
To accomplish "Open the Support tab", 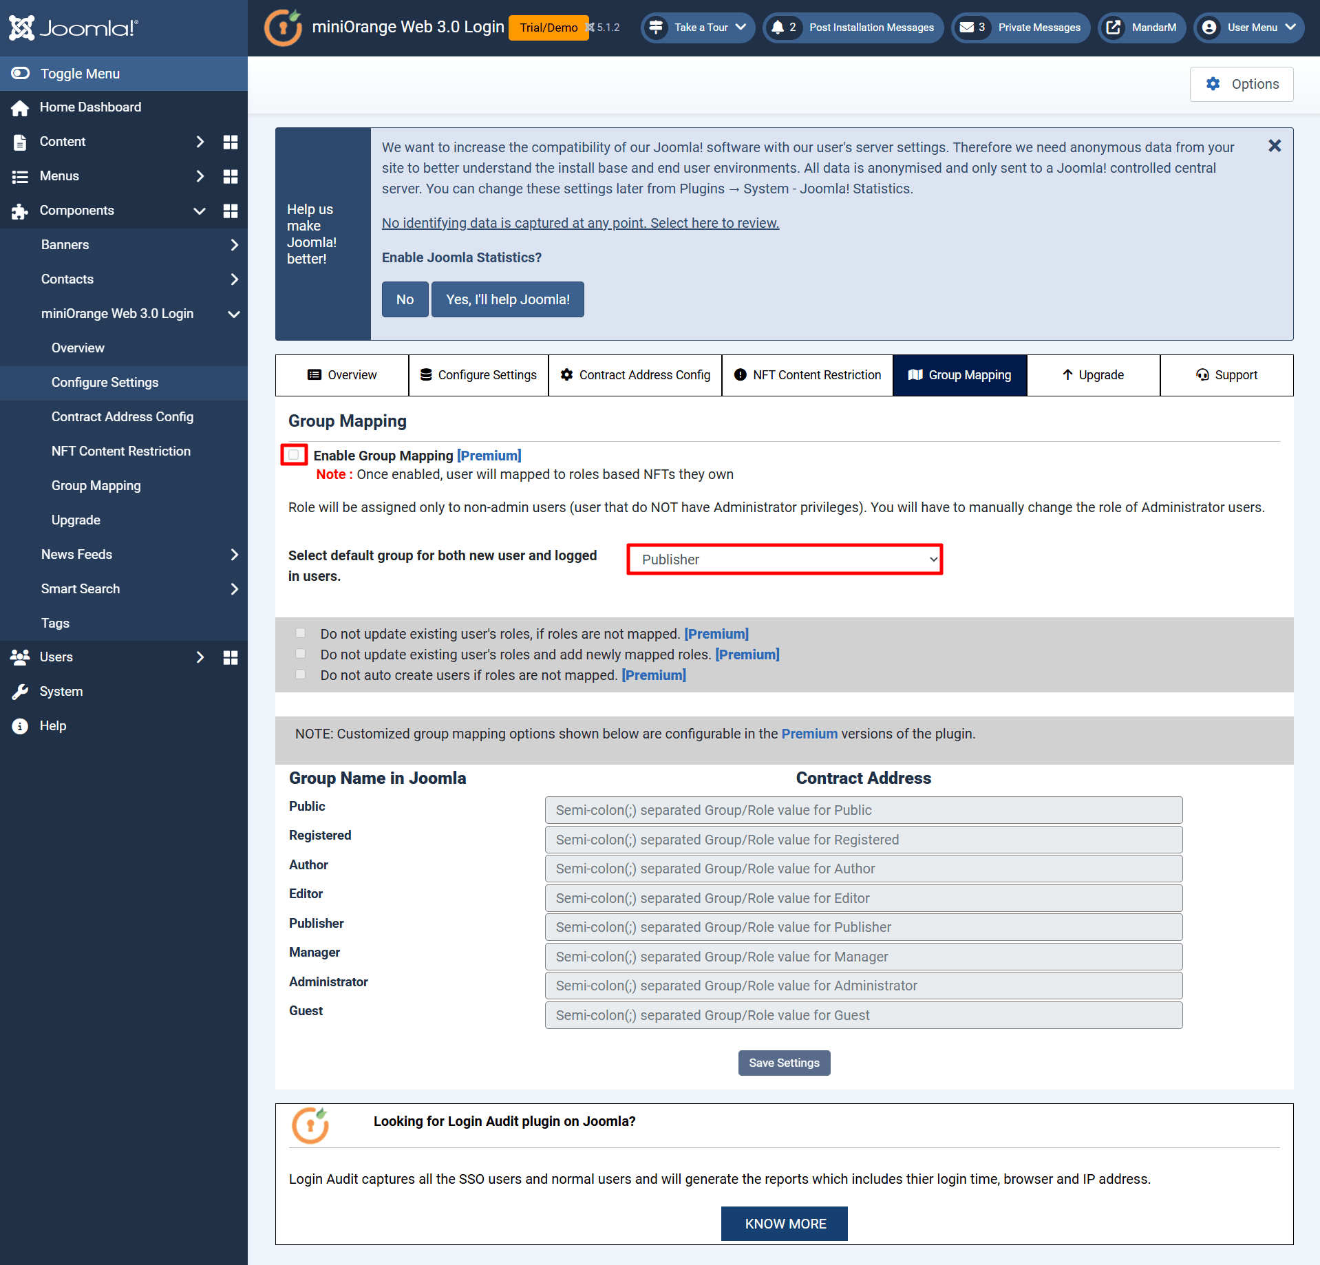I will point(1227,375).
